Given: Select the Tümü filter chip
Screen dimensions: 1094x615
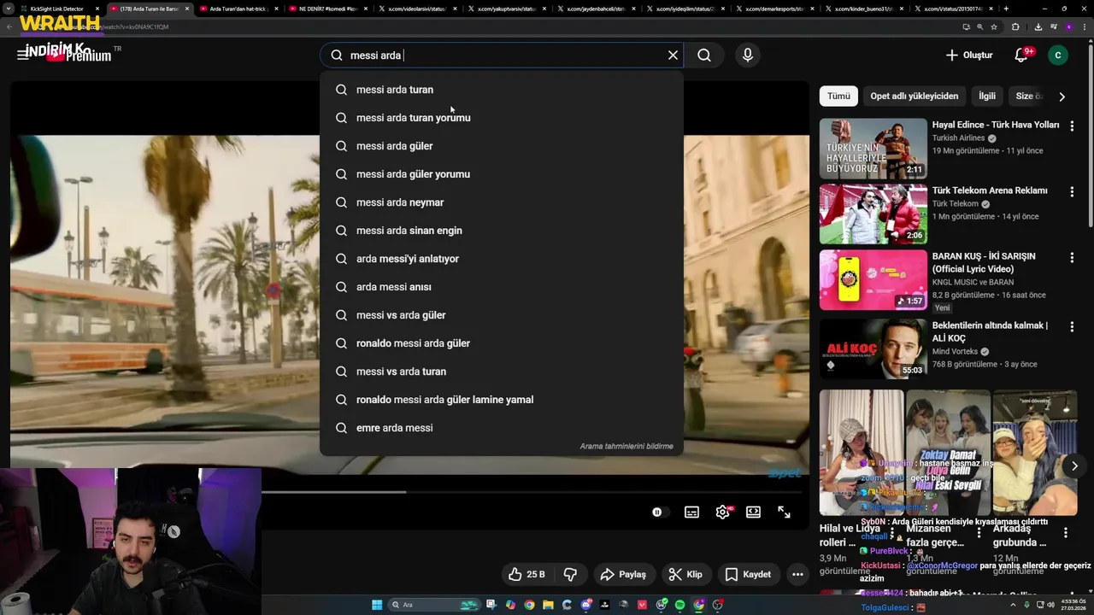Looking at the screenshot, I should point(838,96).
